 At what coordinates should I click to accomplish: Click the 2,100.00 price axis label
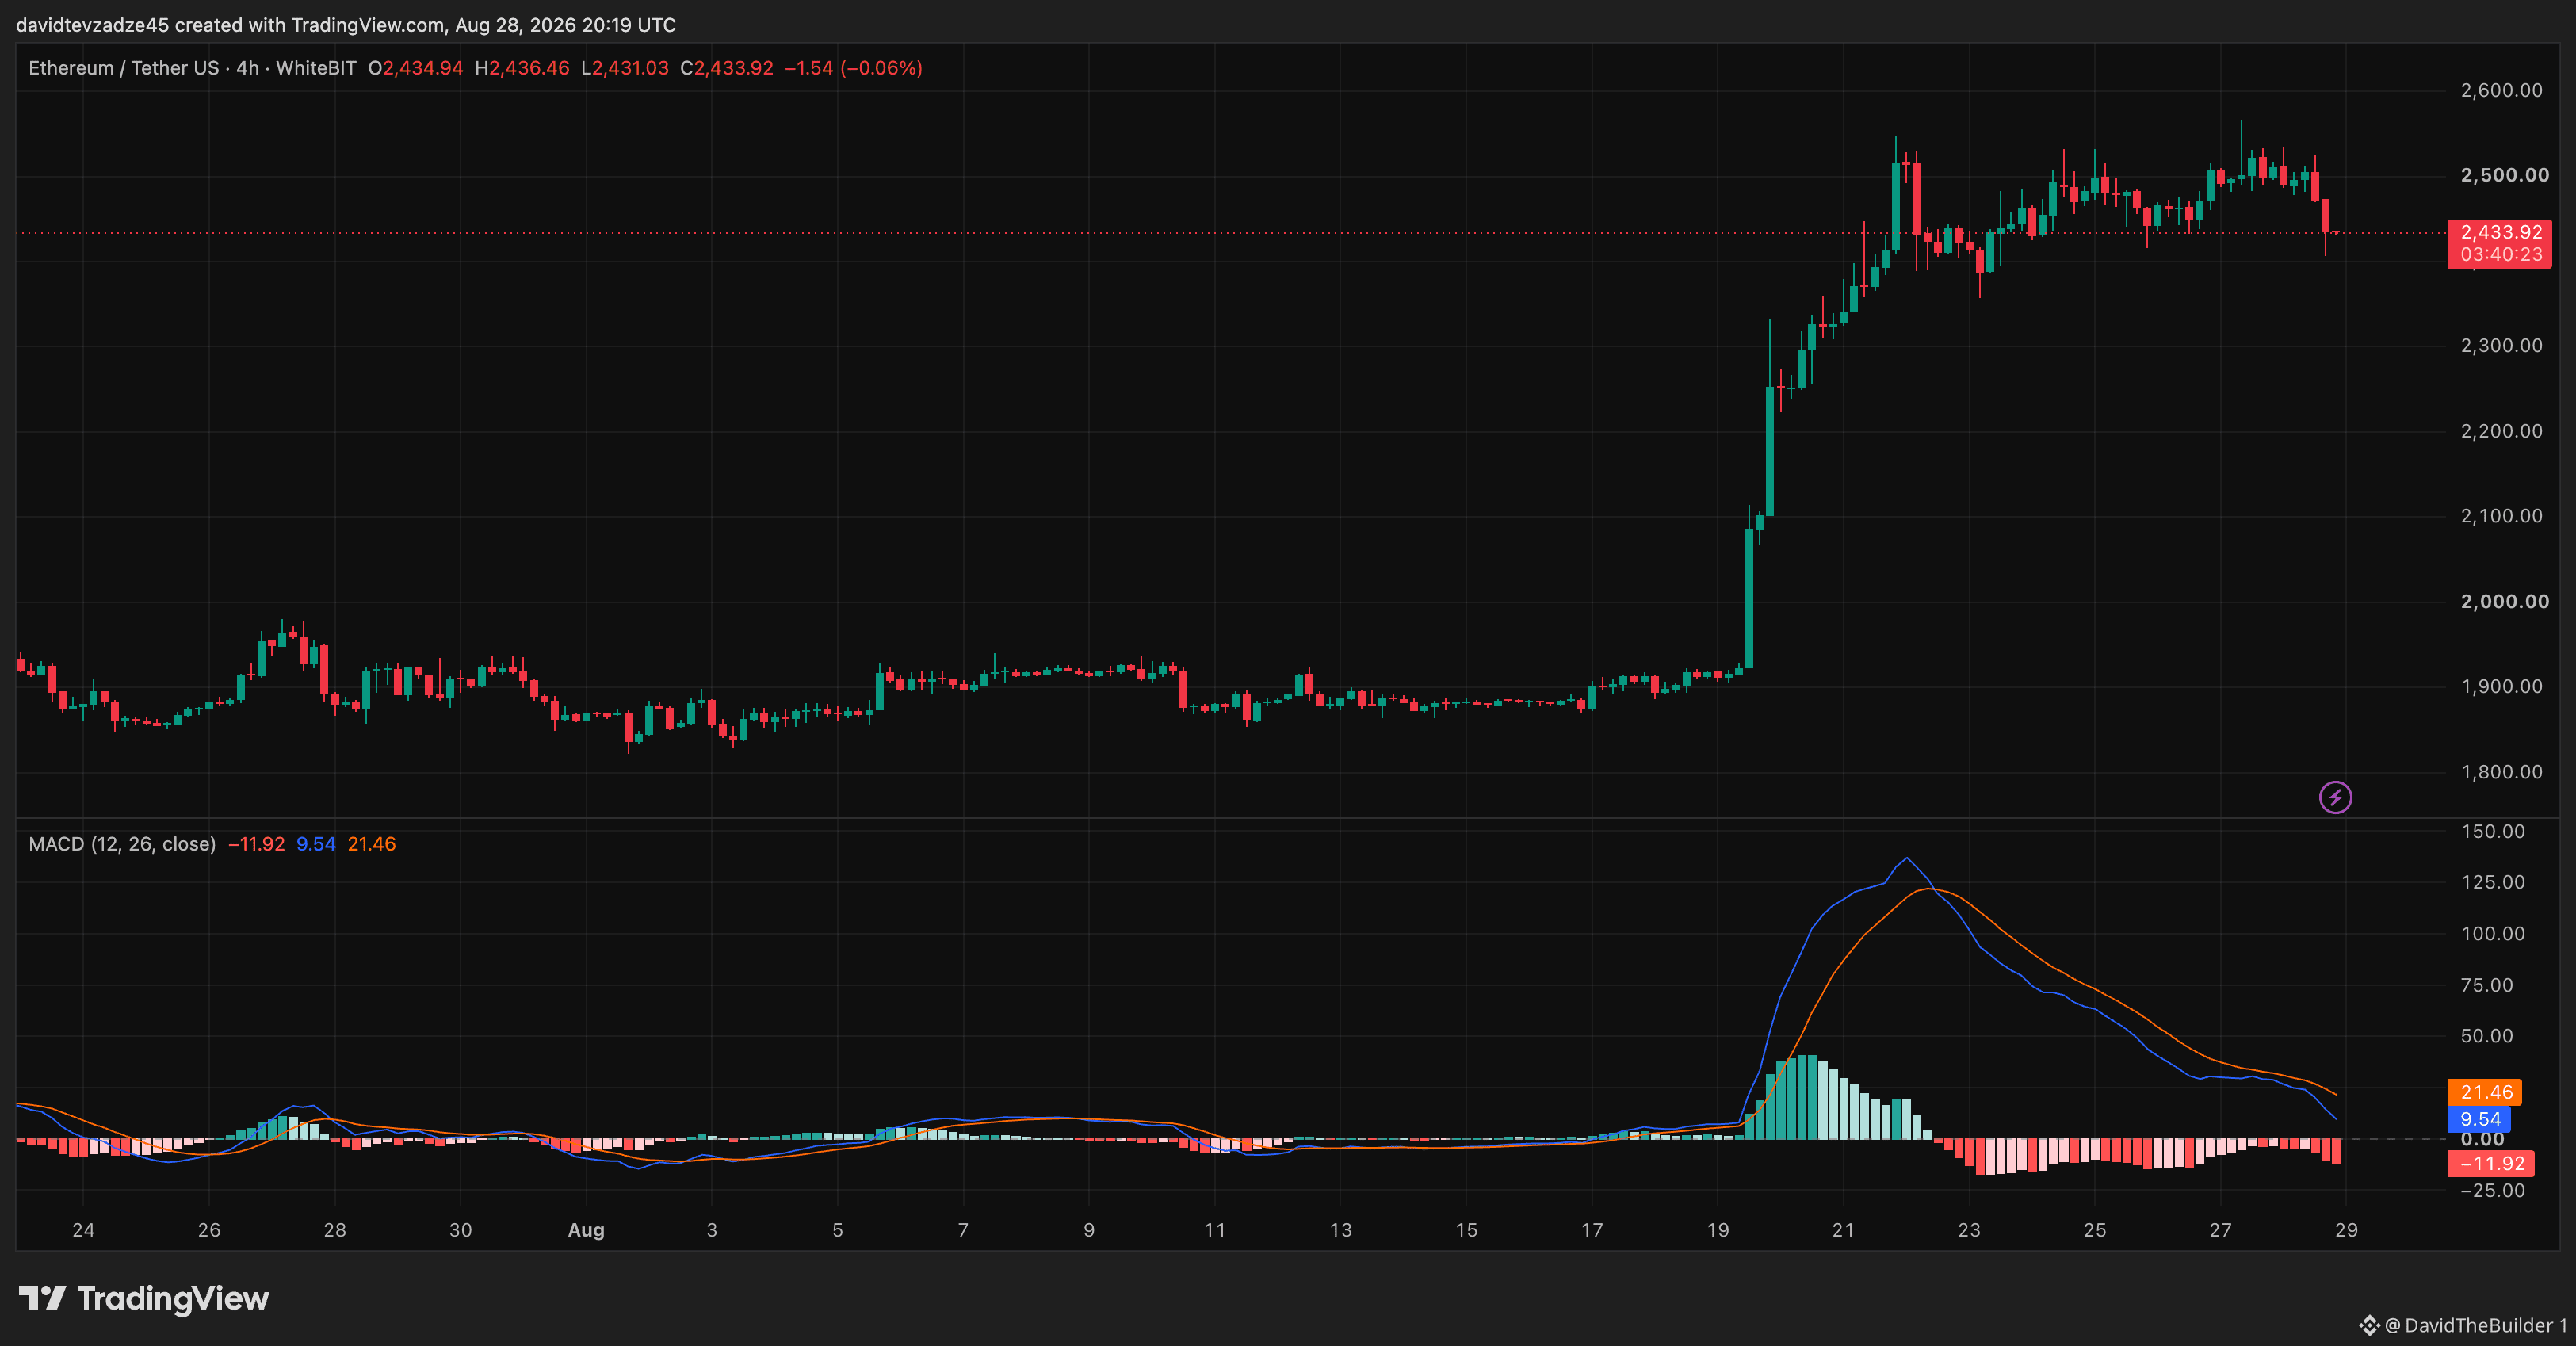[2501, 516]
